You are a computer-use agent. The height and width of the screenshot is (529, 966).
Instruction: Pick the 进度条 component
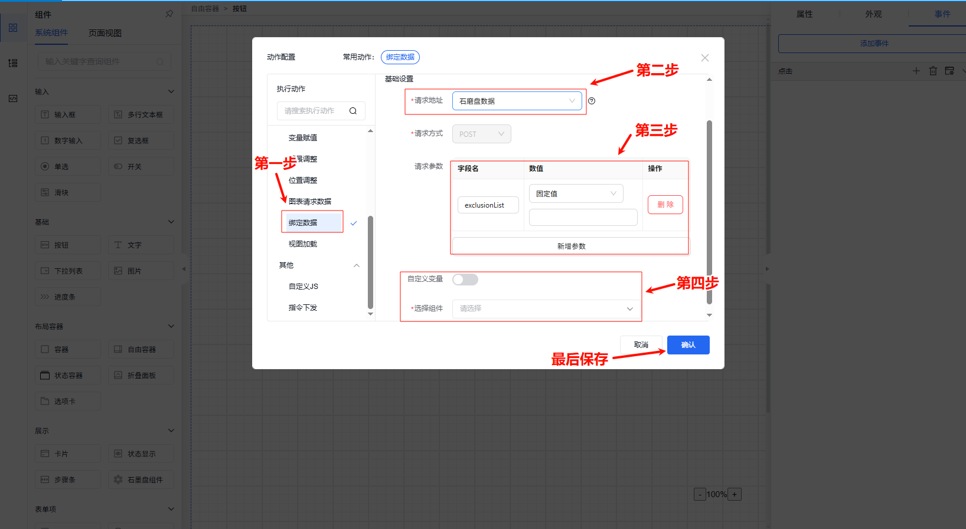click(68, 297)
